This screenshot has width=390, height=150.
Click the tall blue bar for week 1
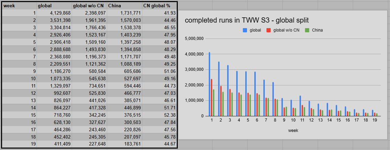pyautogui.click(x=209, y=84)
